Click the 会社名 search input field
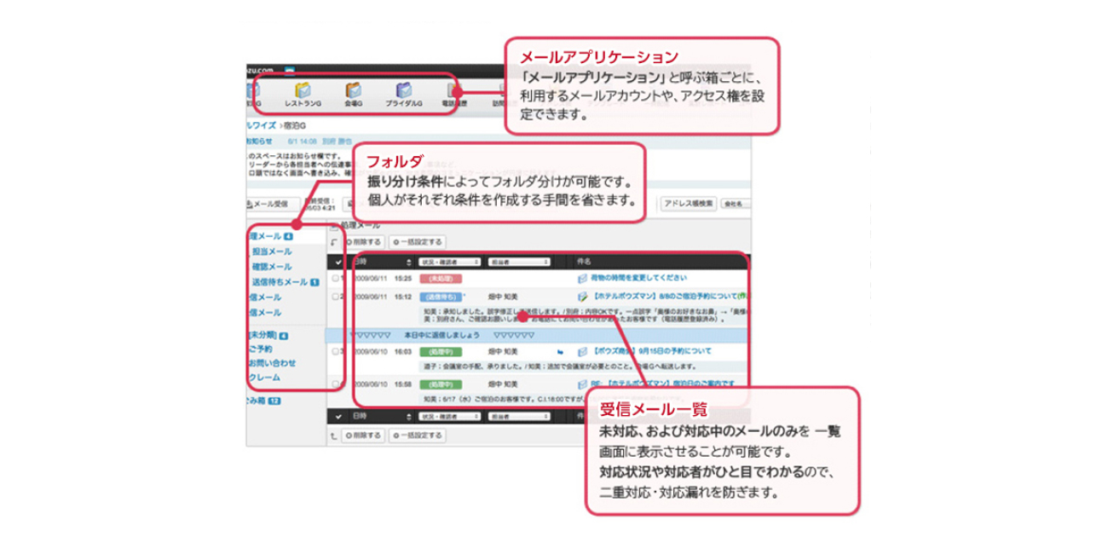 point(739,204)
